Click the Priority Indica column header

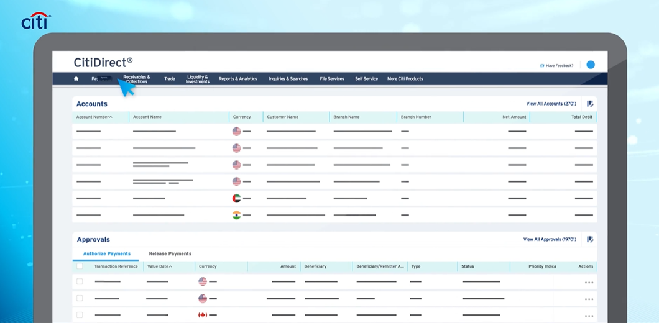pos(543,266)
